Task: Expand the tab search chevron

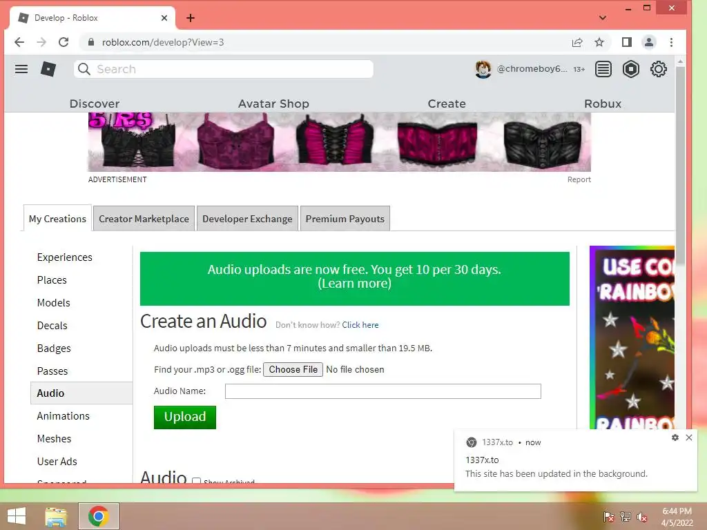Action: pyautogui.click(x=603, y=18)
